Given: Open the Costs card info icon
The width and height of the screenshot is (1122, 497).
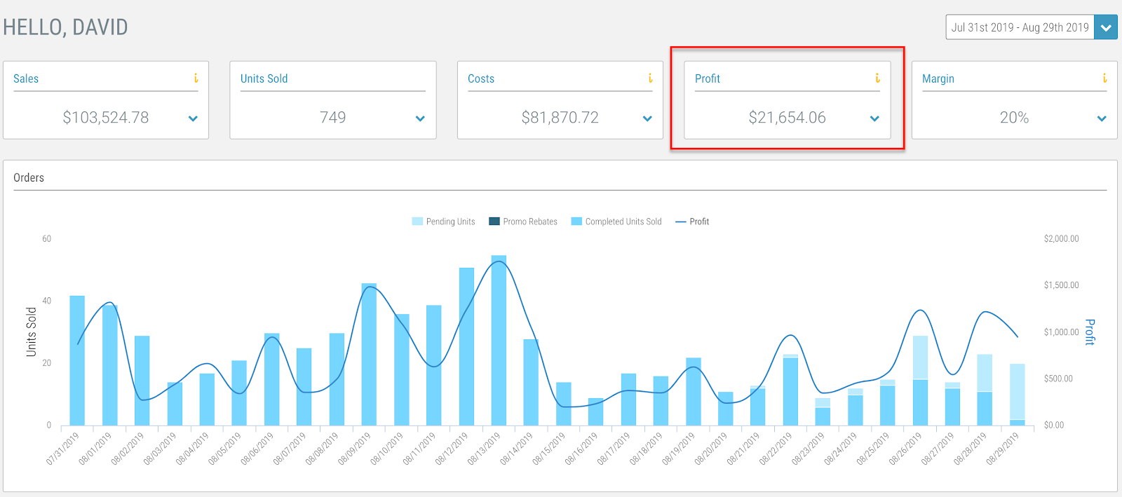Looking at the screenshot, I should tap(650, 79).
